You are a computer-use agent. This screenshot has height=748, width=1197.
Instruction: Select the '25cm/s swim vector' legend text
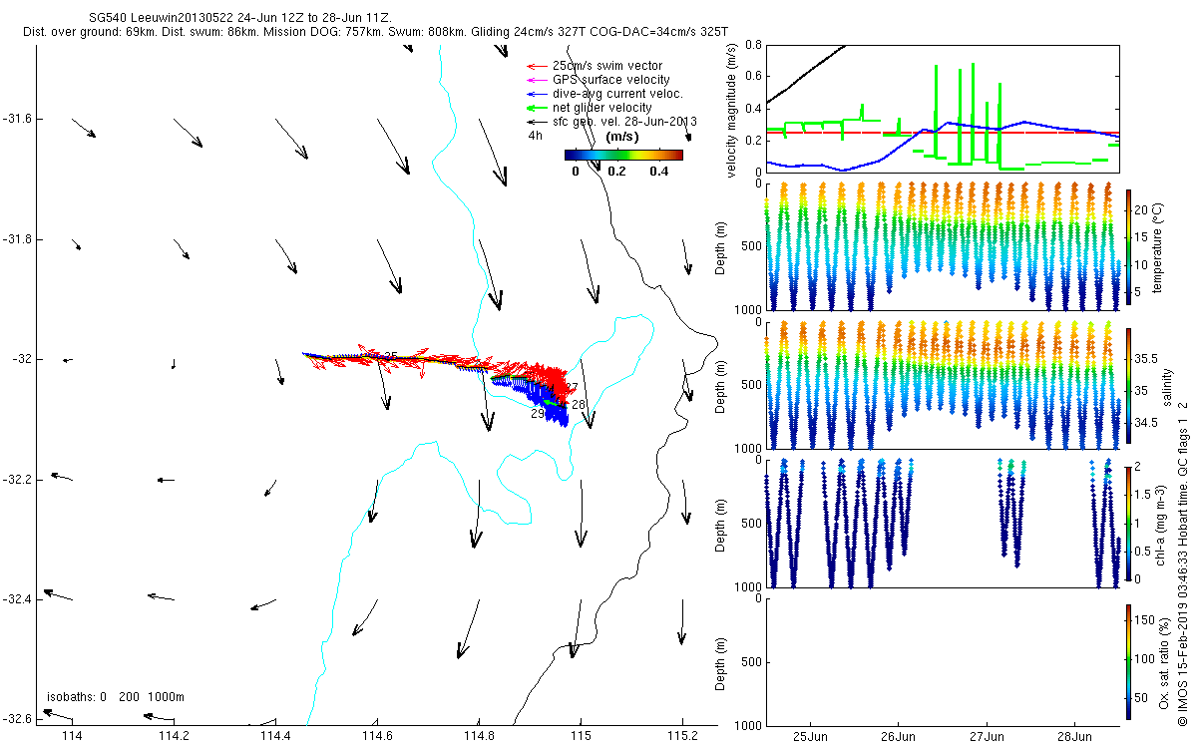tap(606, 66)
